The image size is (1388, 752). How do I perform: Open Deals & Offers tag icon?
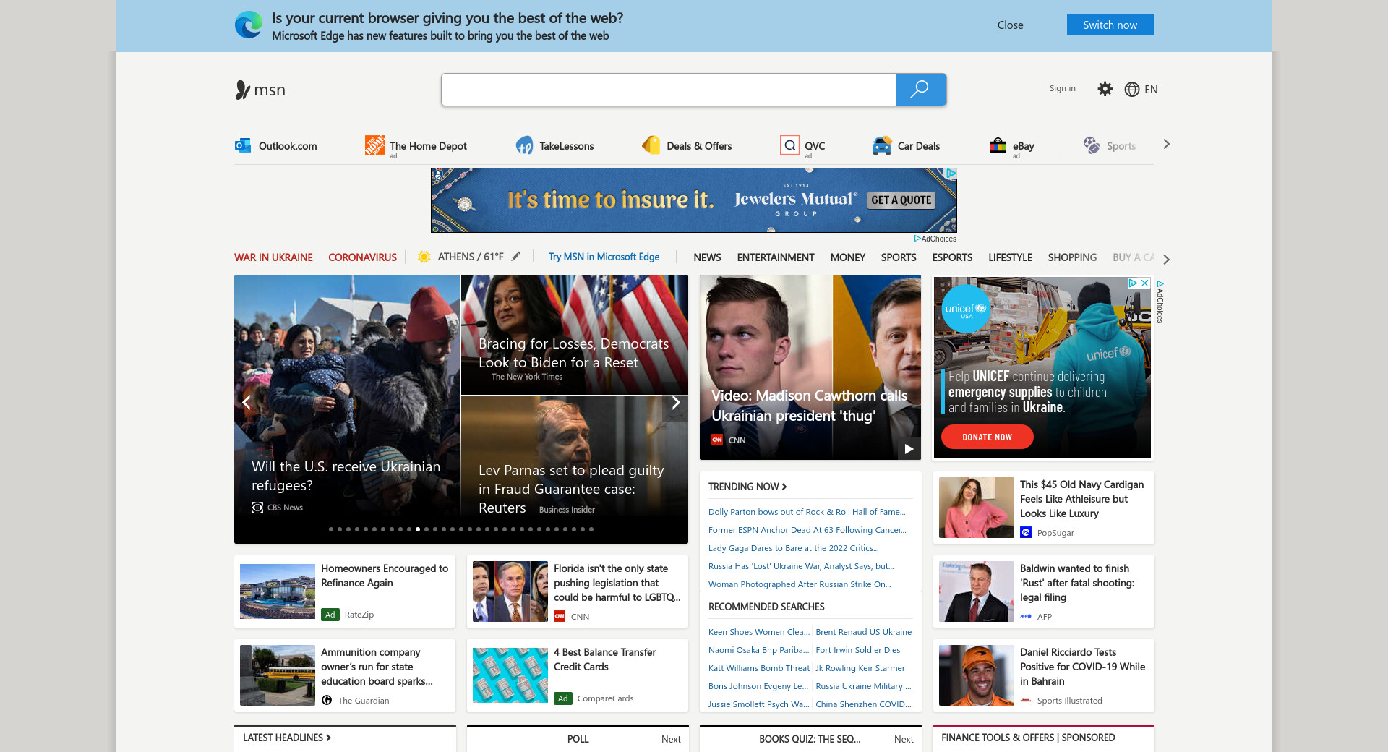(651, 145)
